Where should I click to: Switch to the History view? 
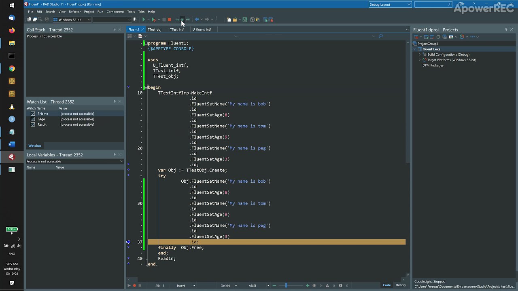click(401, 285)
